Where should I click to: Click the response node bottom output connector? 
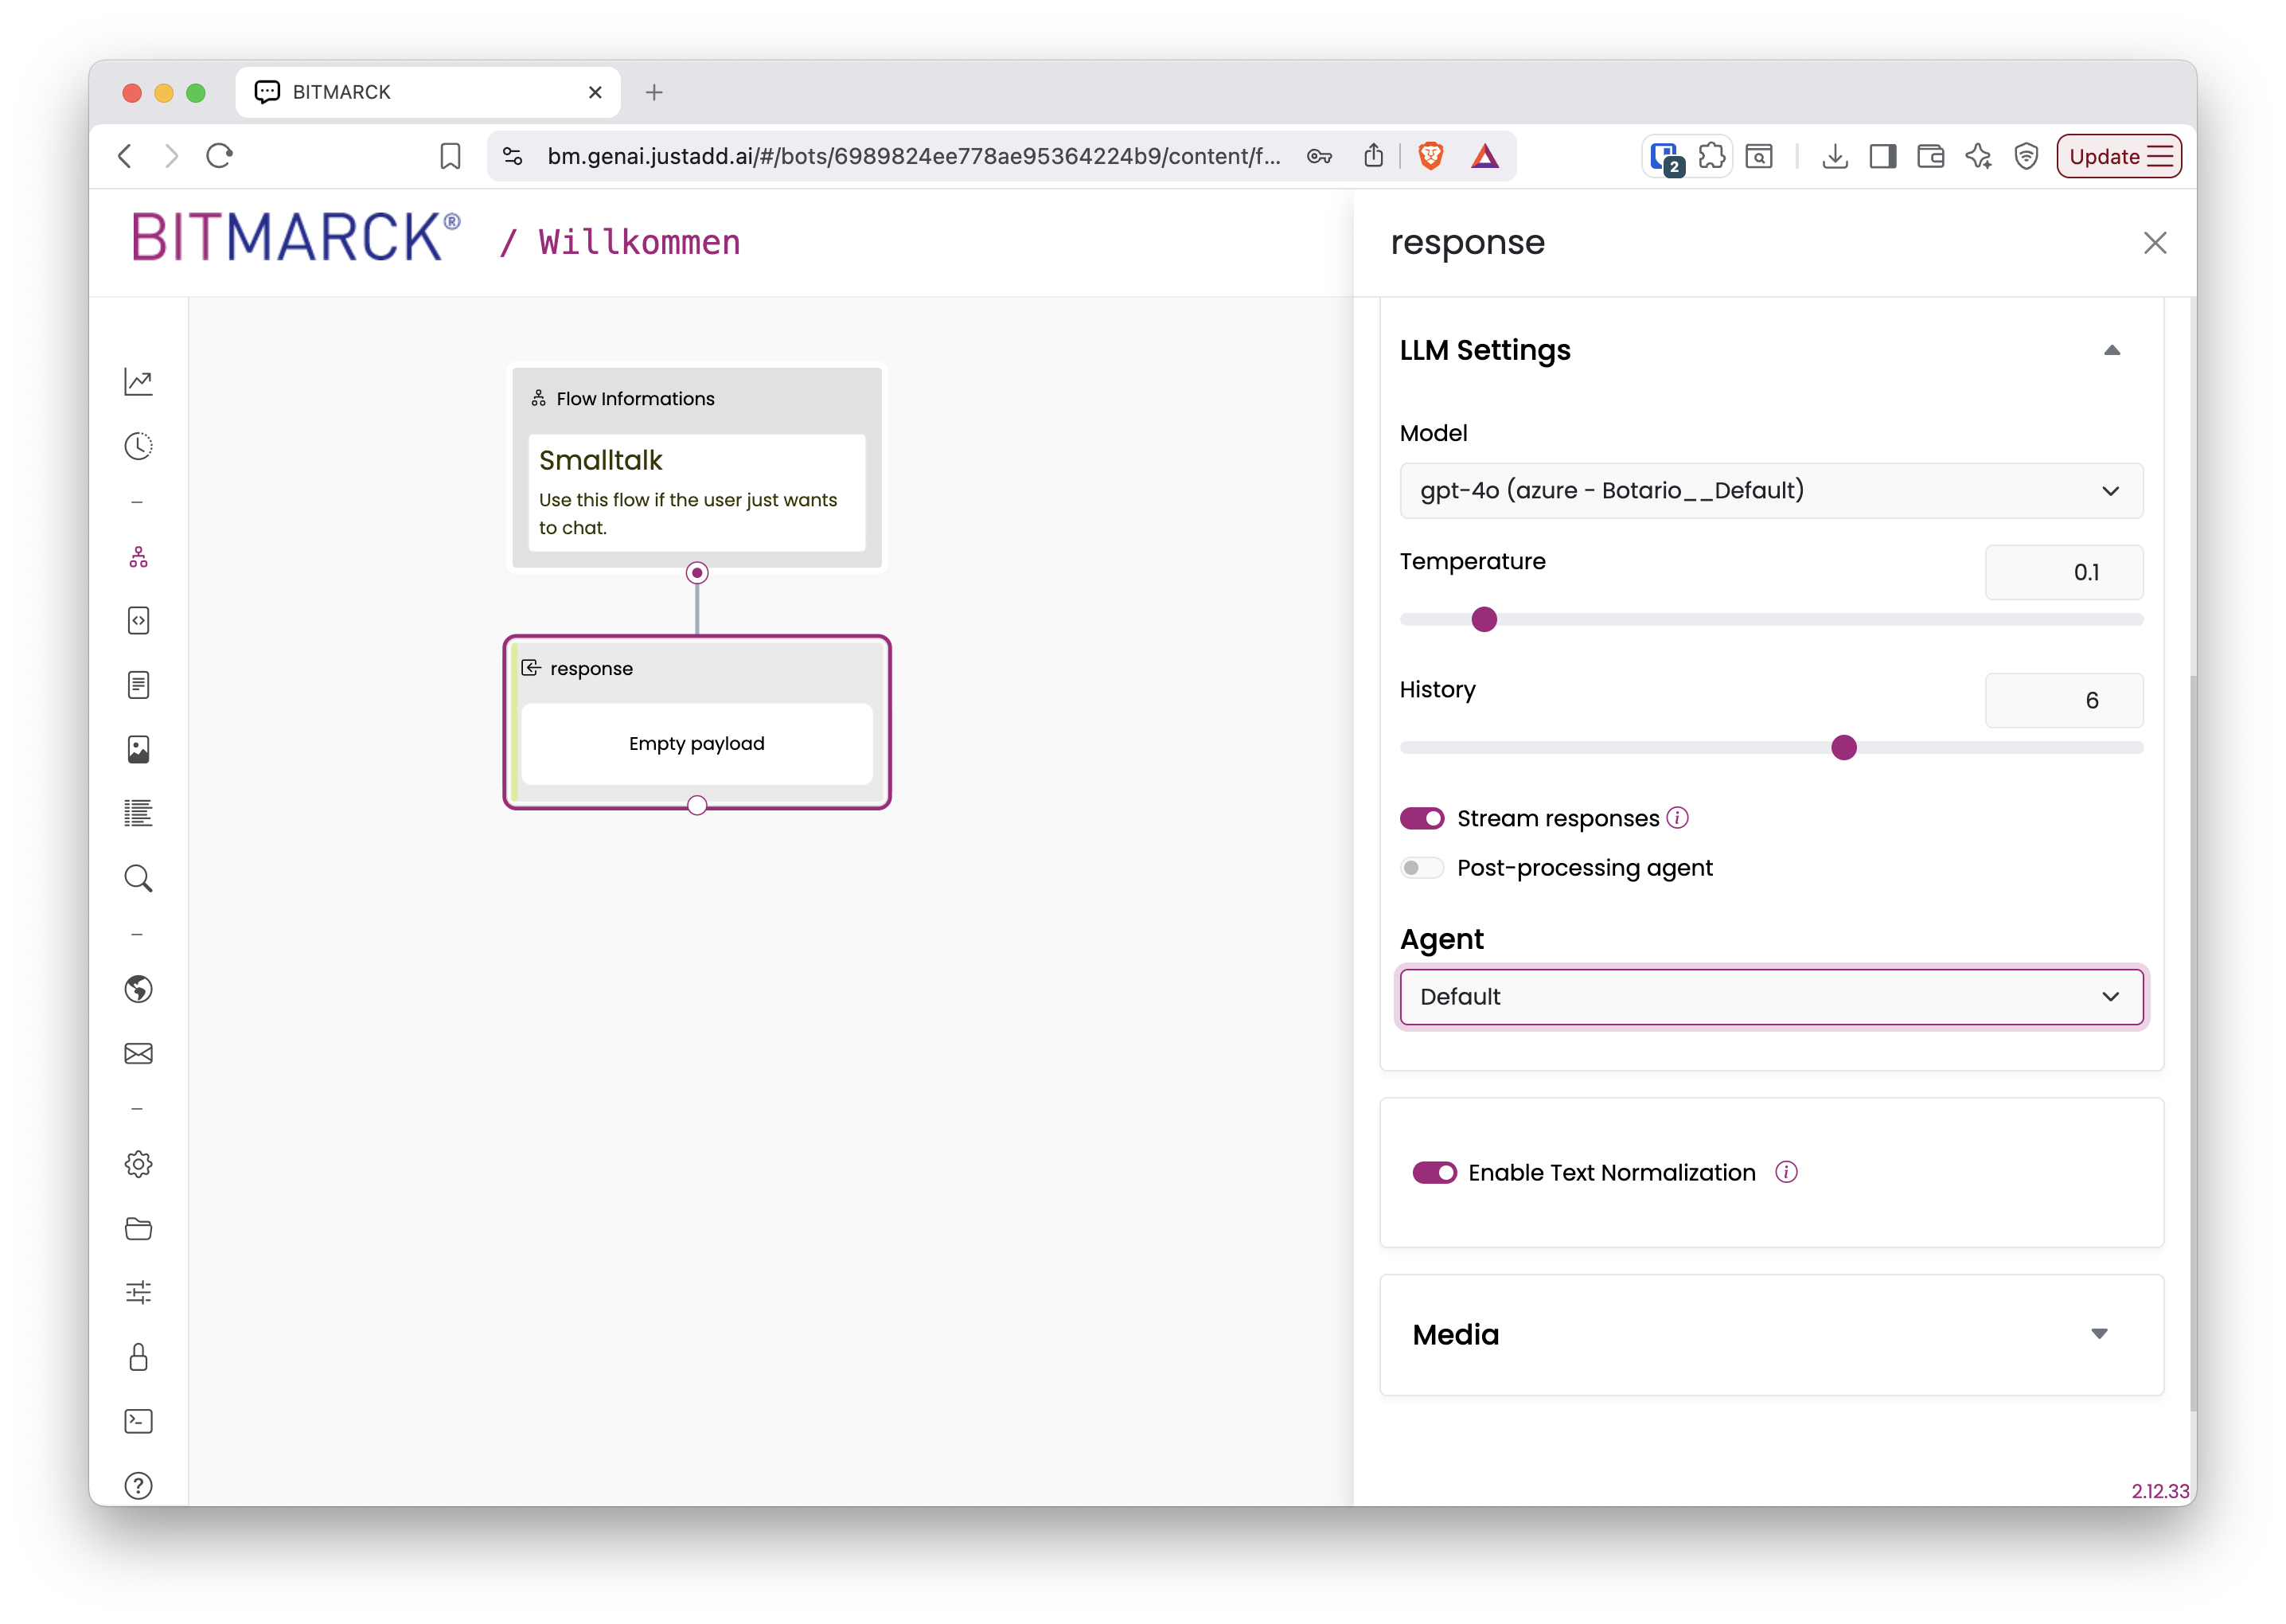coord(696,805)
